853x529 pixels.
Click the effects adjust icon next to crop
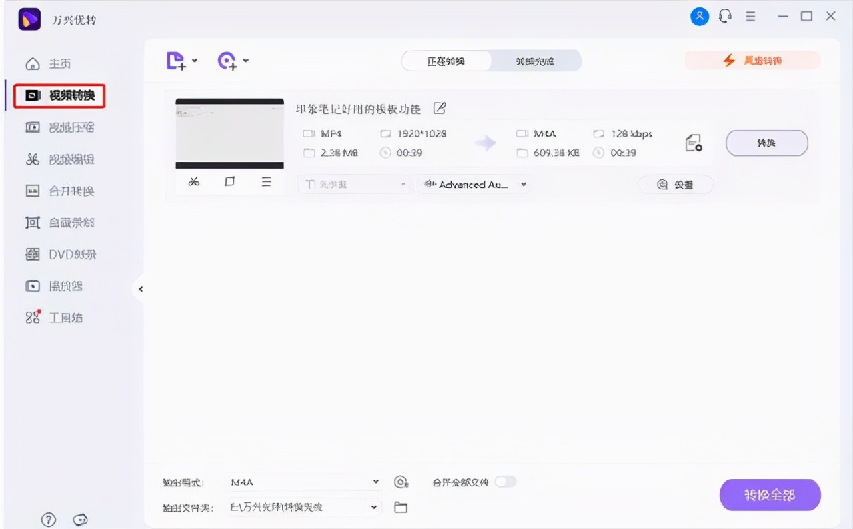coord(266,181)
